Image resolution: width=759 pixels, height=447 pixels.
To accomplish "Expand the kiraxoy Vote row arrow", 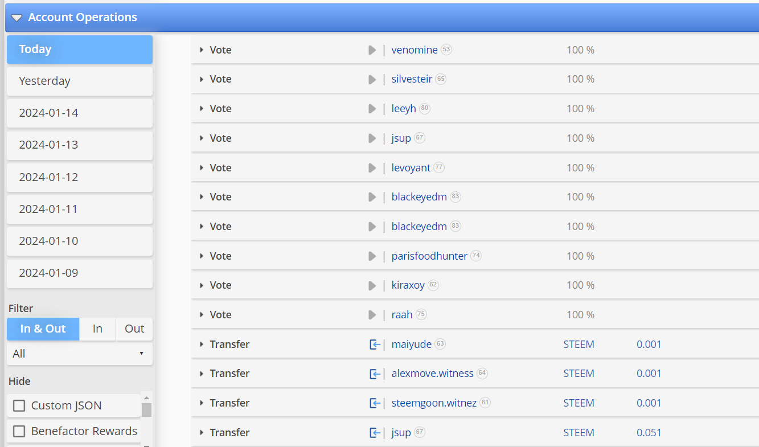I will 202,285.
